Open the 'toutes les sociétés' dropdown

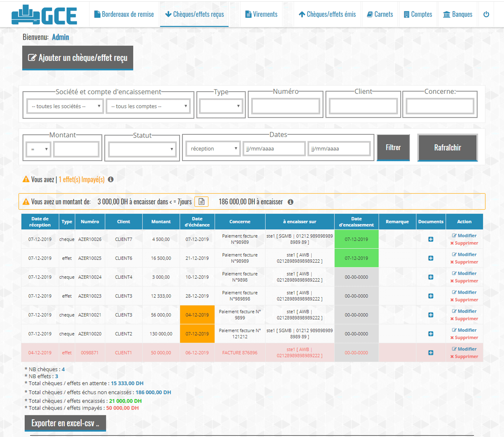click(x=65, y=106)
